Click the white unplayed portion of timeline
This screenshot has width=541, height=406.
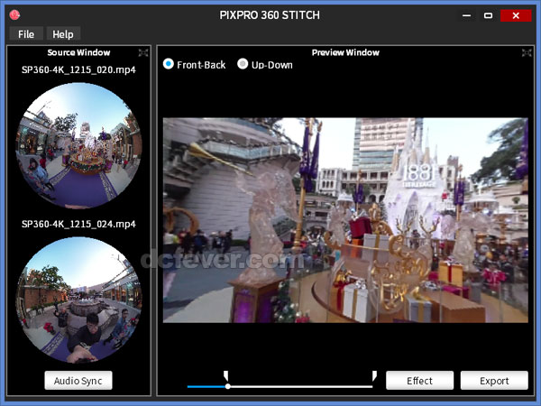click(301, 387)
